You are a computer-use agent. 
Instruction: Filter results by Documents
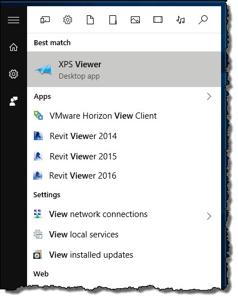[x=90, y=20]
